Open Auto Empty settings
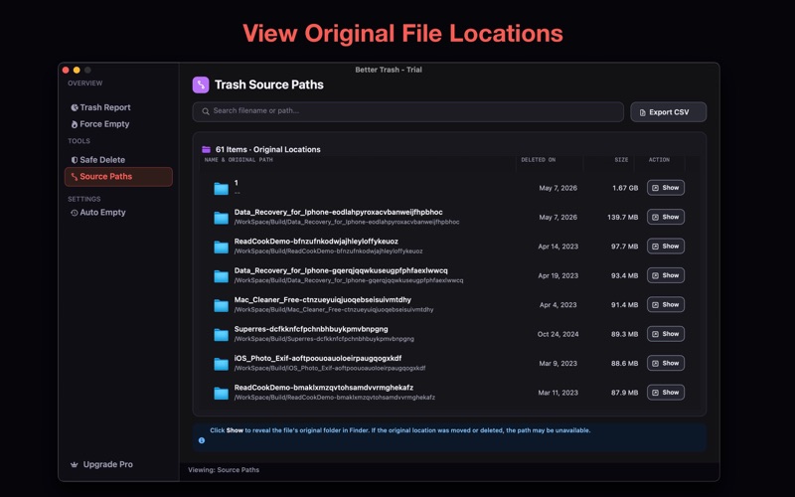Image resolution: width=795 pixels, height=497 pixels. (98, 213)
